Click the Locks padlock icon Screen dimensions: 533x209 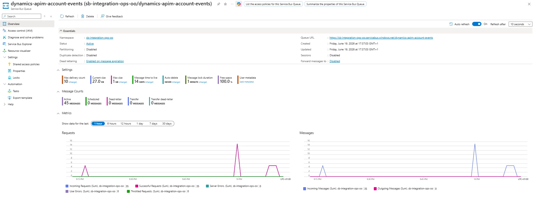(10, 78)
